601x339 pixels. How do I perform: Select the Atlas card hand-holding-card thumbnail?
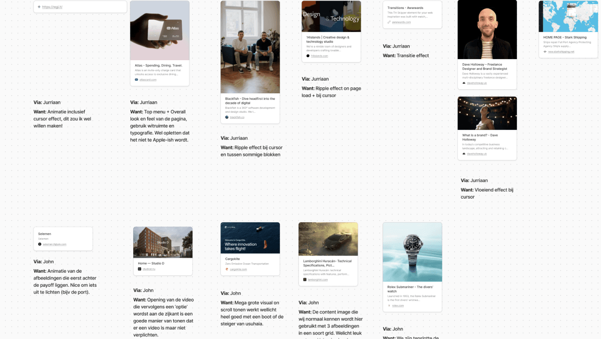click(160, 31)
